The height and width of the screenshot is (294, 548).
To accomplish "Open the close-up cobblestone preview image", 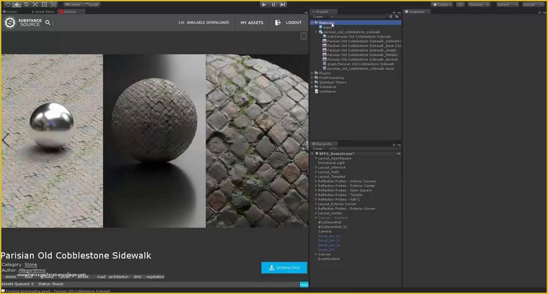I will click(257, 141).
